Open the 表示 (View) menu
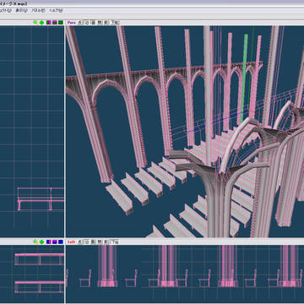 (x=22, y=10)
